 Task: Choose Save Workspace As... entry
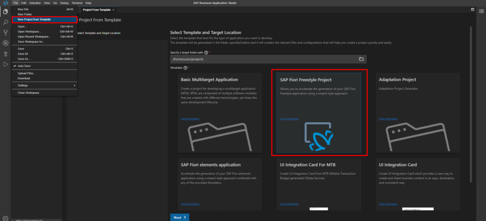[x=44, y=42]
